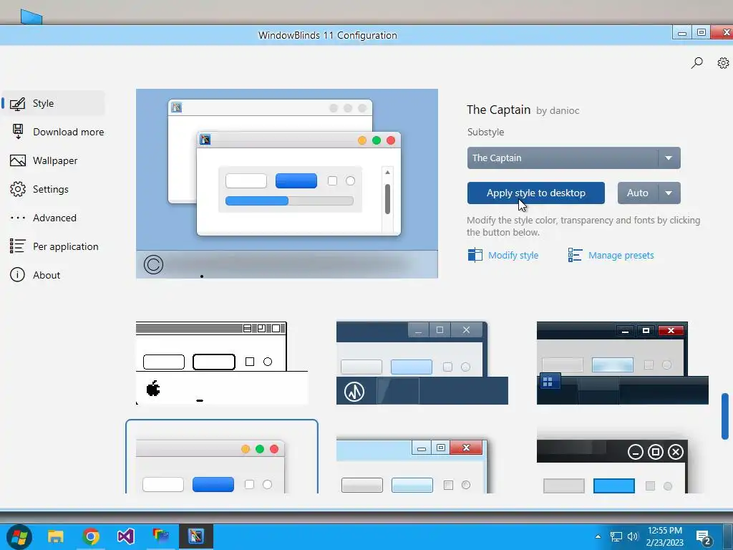
Task: Open the Settings section
Action: [x=51, y=189]
